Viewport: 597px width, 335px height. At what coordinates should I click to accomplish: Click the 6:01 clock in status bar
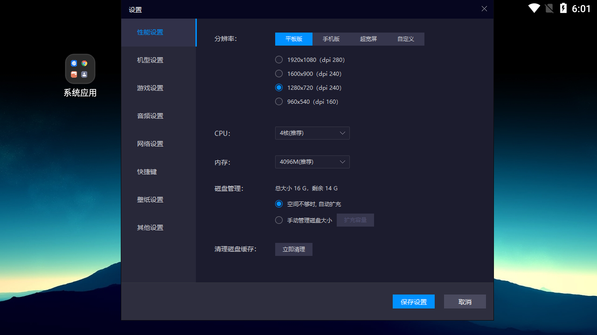pyautogui.click(x=581, y=8)
